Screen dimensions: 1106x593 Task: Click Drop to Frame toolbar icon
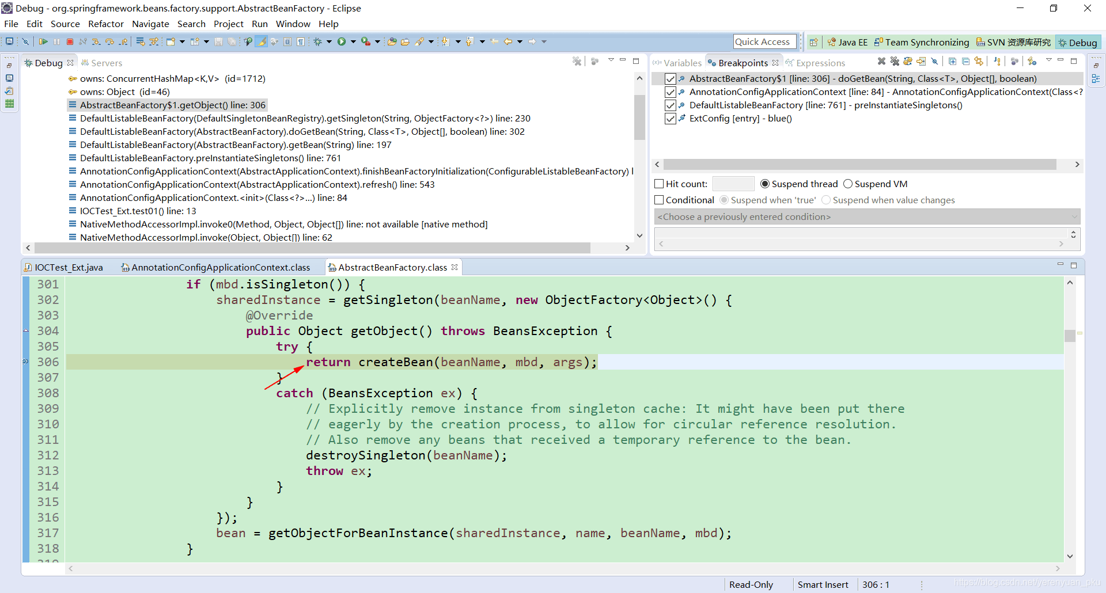tap(140, 41)
